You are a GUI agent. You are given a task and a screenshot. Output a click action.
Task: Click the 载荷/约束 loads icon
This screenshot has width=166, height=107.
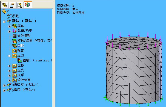coord(15,31)
